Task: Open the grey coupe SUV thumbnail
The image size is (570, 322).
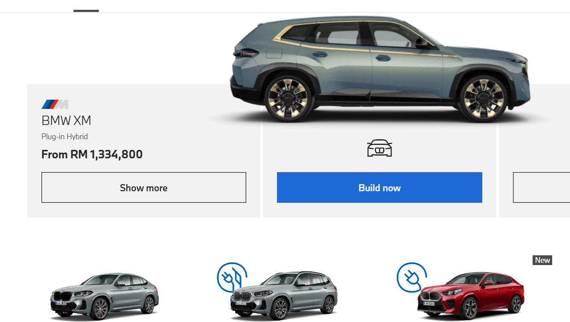Action: coord(104,296)
